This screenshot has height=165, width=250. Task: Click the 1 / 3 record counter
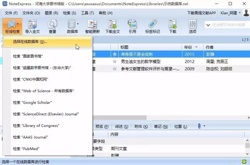tap(245, 40)
